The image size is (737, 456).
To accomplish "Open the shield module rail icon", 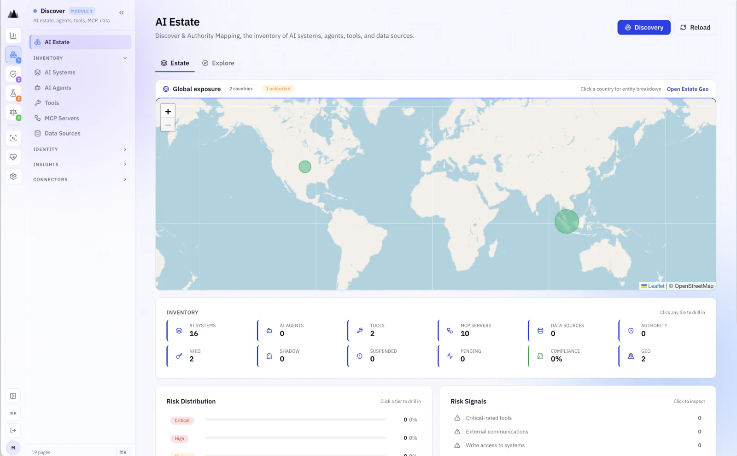I will 13,74.
